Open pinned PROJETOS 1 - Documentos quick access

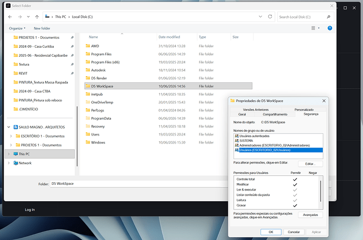(39, 37)
